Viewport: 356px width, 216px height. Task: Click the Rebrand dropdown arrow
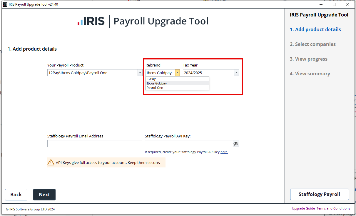177,73
